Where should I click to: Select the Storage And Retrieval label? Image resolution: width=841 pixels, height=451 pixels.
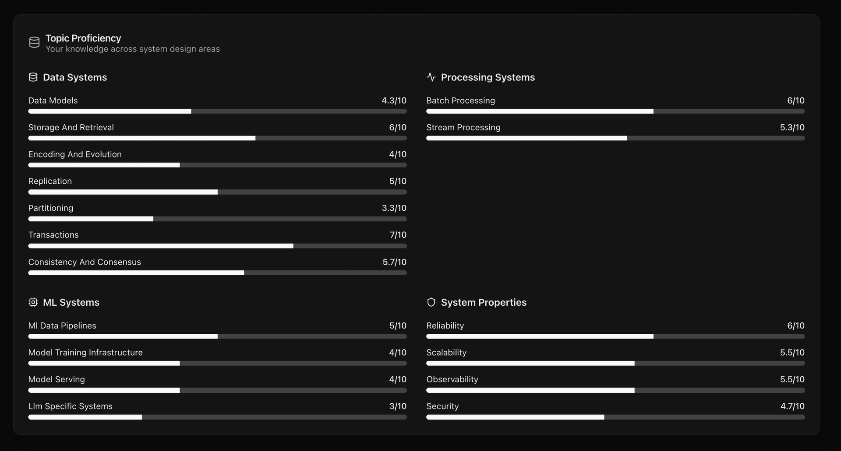(71, 127)
